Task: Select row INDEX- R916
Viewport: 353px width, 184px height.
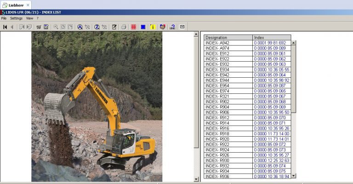Action: coord(247,128)
